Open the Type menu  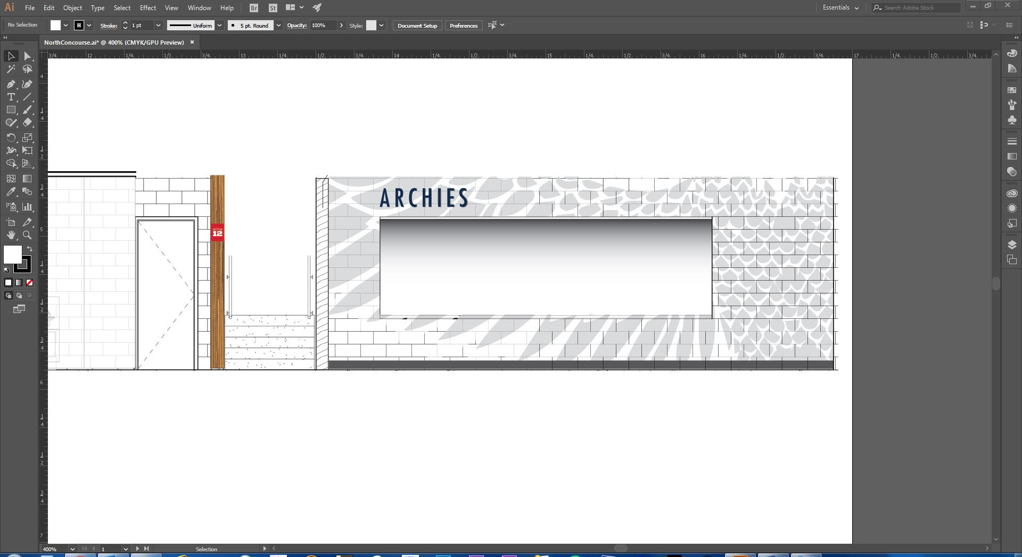97,8
